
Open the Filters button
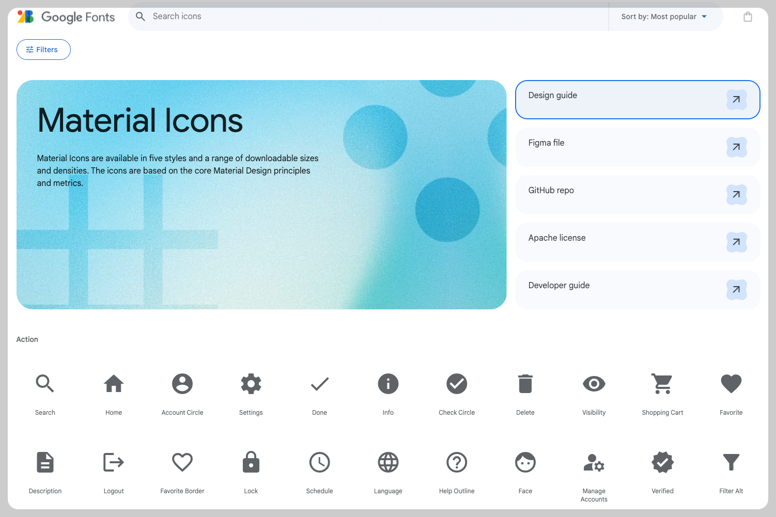coord(43,50)
